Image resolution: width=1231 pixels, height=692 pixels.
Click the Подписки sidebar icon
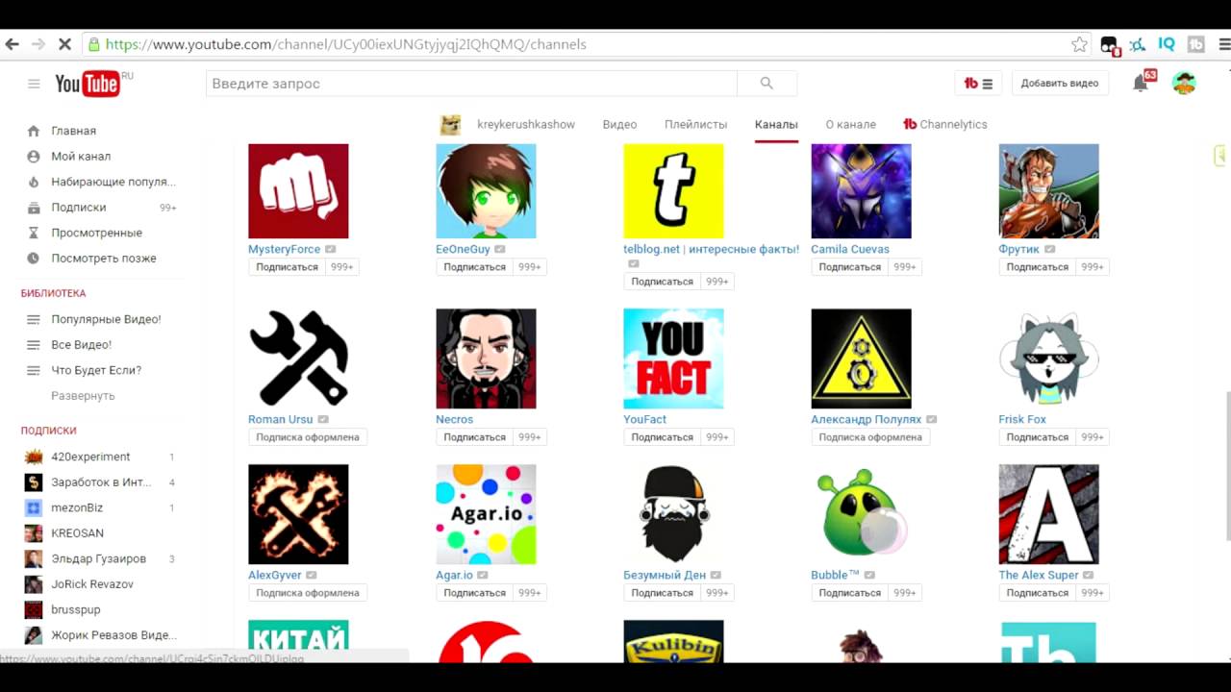tap(34, 208)
